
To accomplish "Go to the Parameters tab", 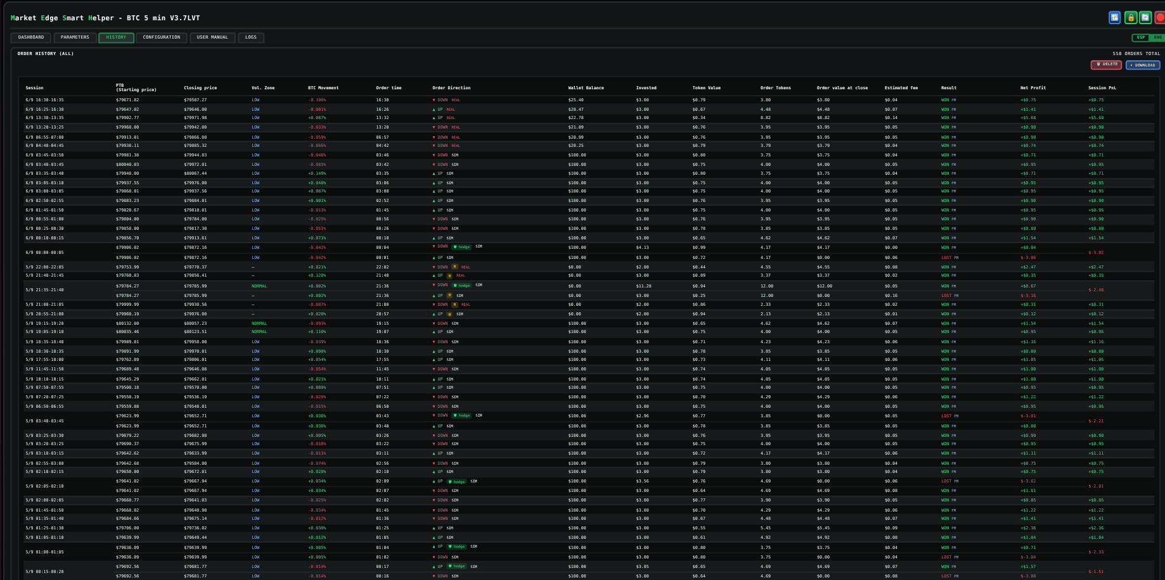I will 75,37.
